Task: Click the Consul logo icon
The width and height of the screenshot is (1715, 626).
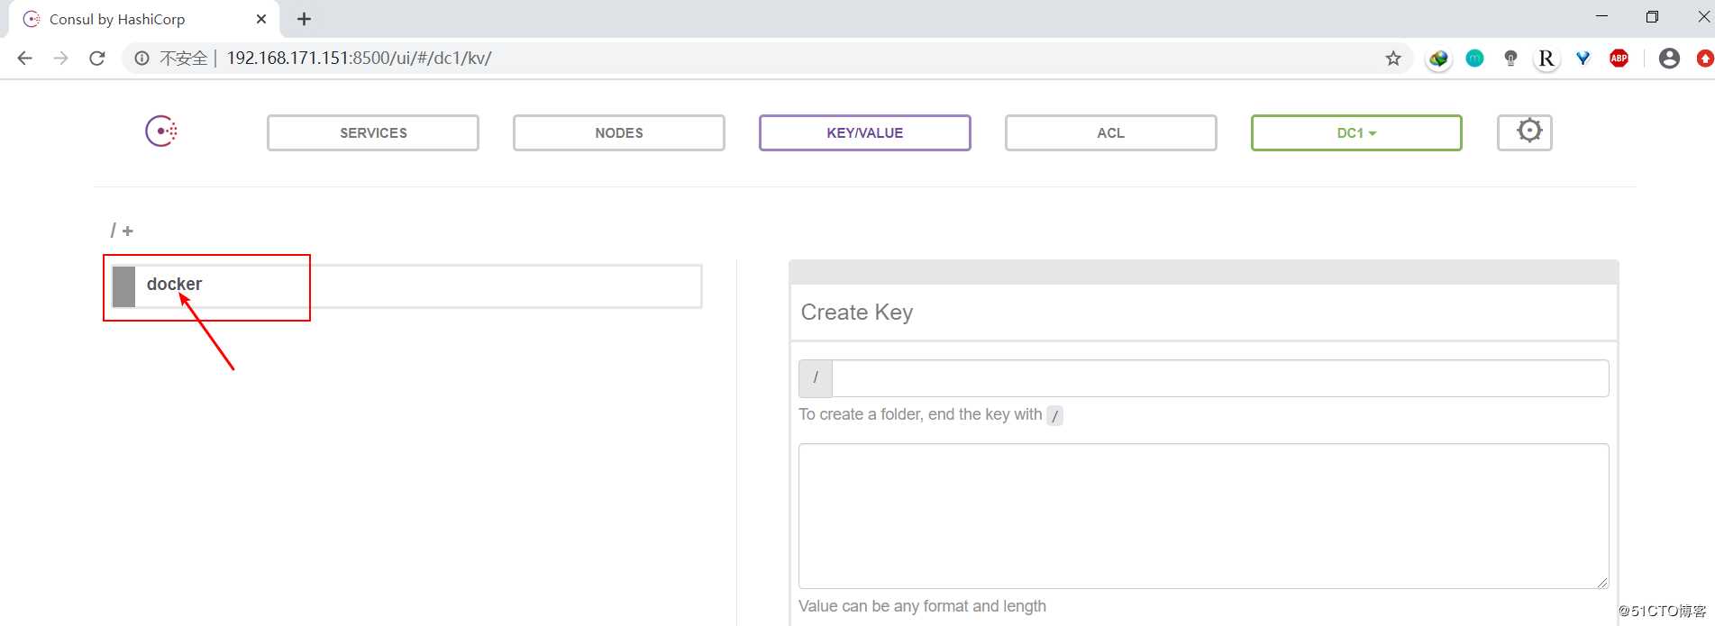Action: [161, 132]
